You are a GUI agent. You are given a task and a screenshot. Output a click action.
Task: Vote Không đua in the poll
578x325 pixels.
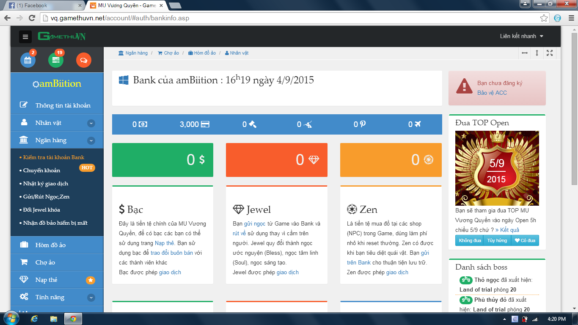tap(470, 240)
